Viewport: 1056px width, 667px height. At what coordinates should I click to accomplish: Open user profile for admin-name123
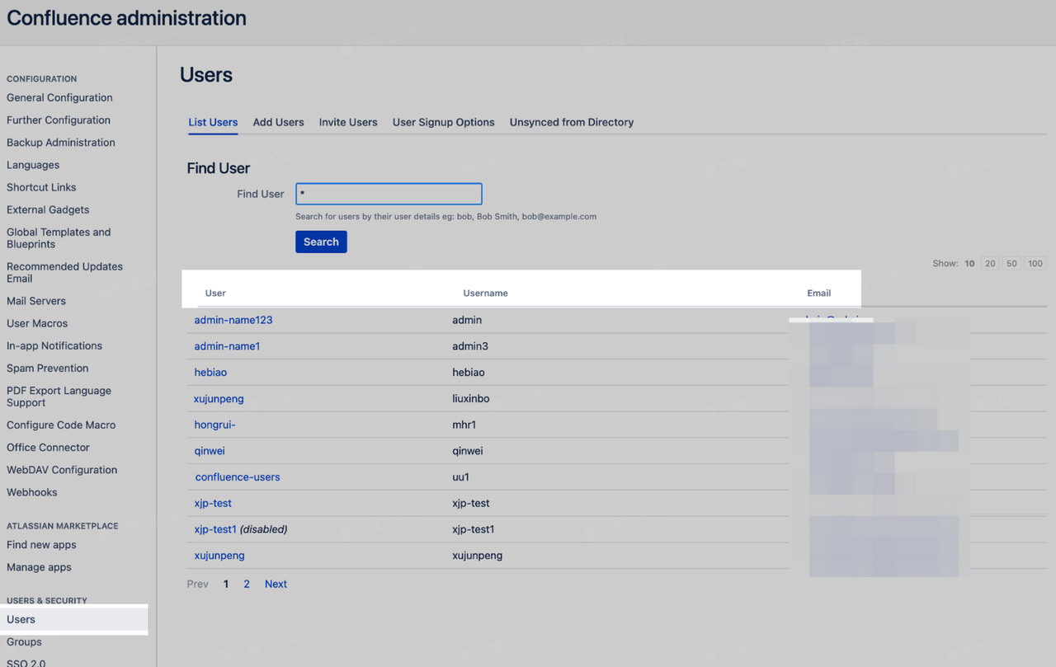point(233,319)
